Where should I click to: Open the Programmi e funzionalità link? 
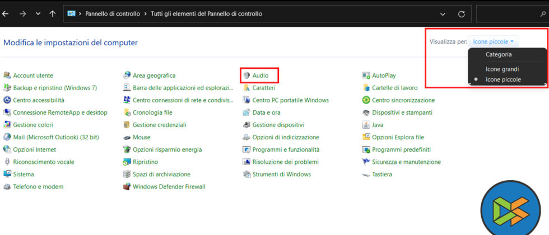pyautogui.click(x=286, y=149)
